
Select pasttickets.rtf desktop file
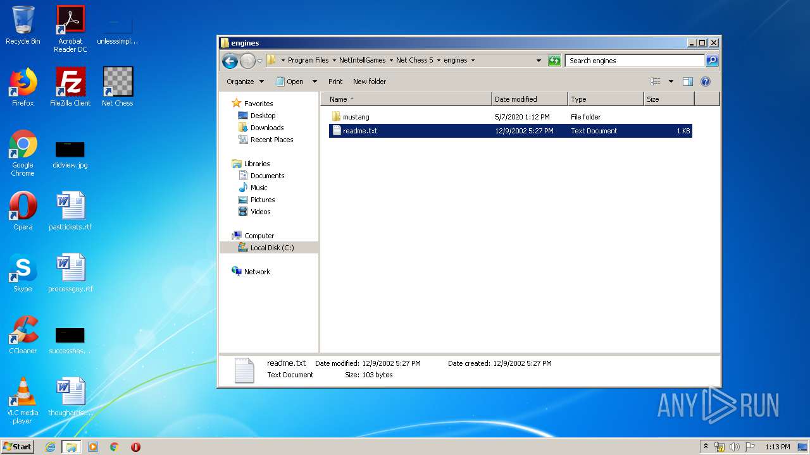70,211
